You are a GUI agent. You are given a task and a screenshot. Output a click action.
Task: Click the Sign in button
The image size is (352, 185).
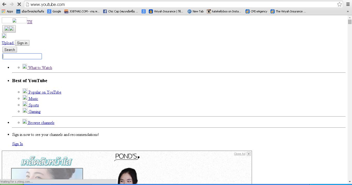(x=22, y=43)
